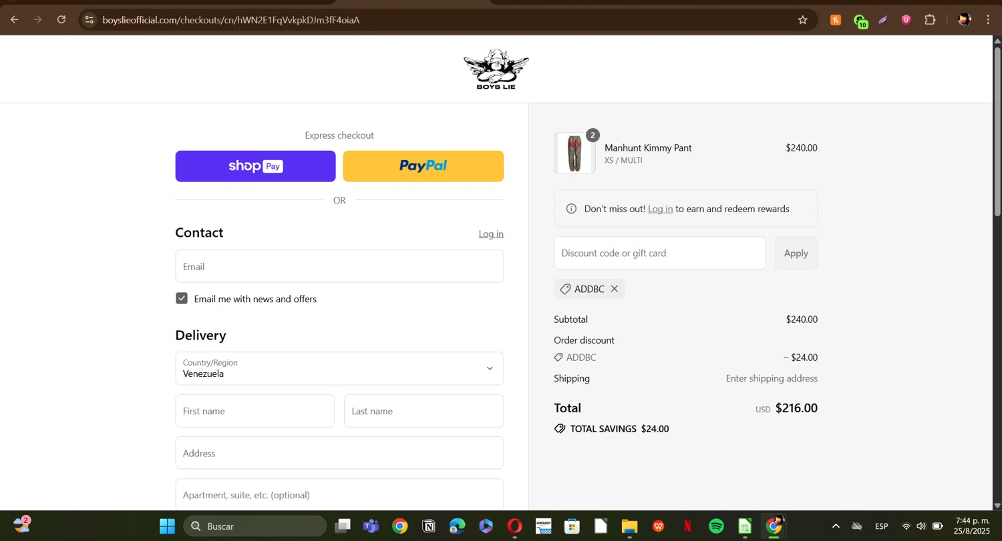Open Microsoft Store from taskbar
Image resolution: width=1002 pixels, height=541 pixels.
572,526
